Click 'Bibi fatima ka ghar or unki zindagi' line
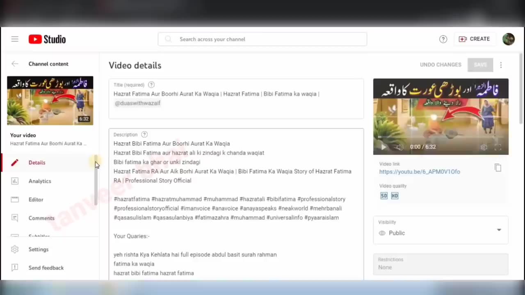This screenshot has width=525, height=295. click(157, 162)
